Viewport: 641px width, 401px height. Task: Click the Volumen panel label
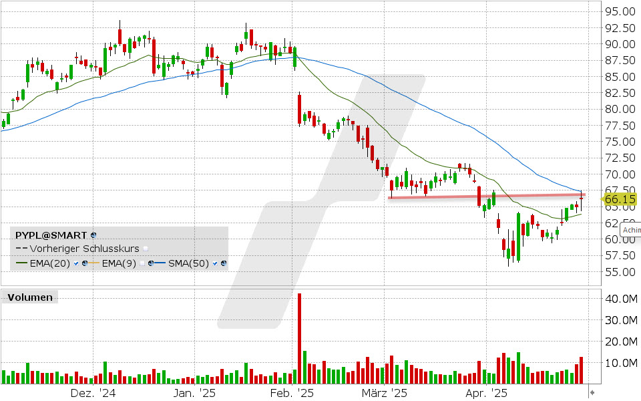click(30, 297)
